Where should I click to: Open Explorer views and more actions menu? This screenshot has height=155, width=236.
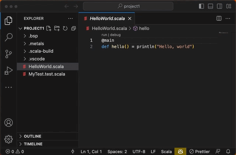tap(70, 18)
